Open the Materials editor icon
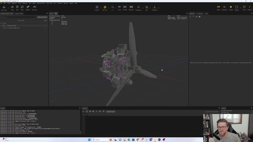Image resolution: width=253 pixels, height=142 pixels. pos(28,7)
